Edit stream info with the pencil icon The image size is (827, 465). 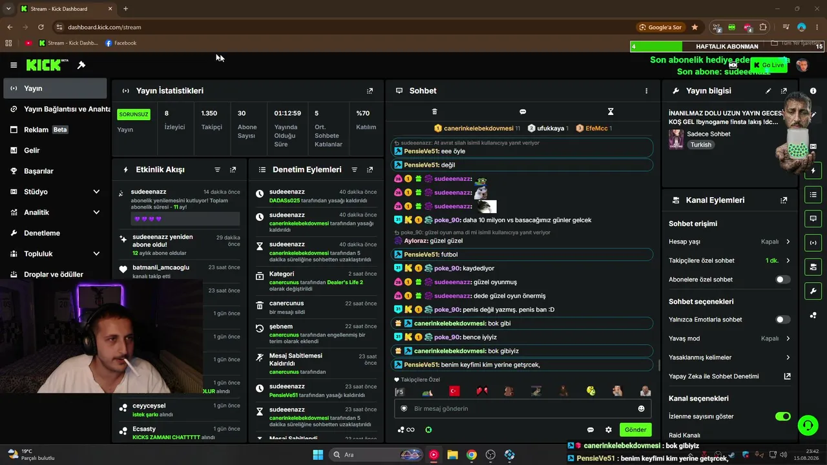coord(768,91)
